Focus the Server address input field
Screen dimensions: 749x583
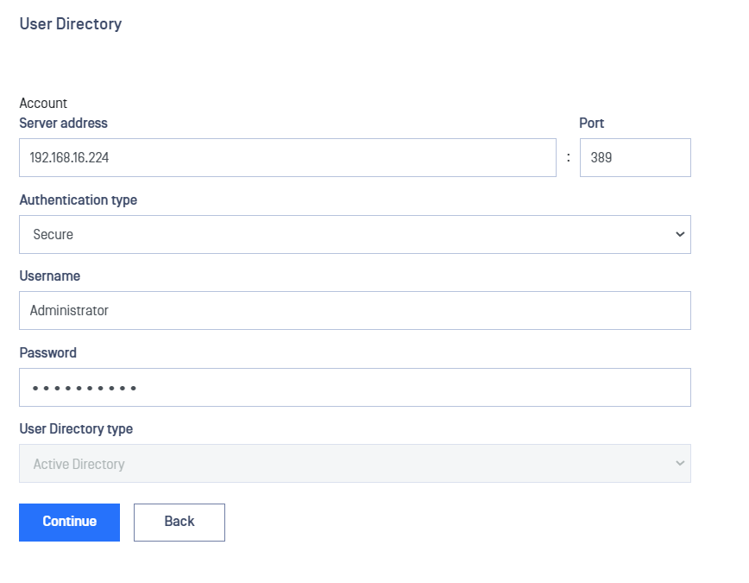(x=287, y=157)
